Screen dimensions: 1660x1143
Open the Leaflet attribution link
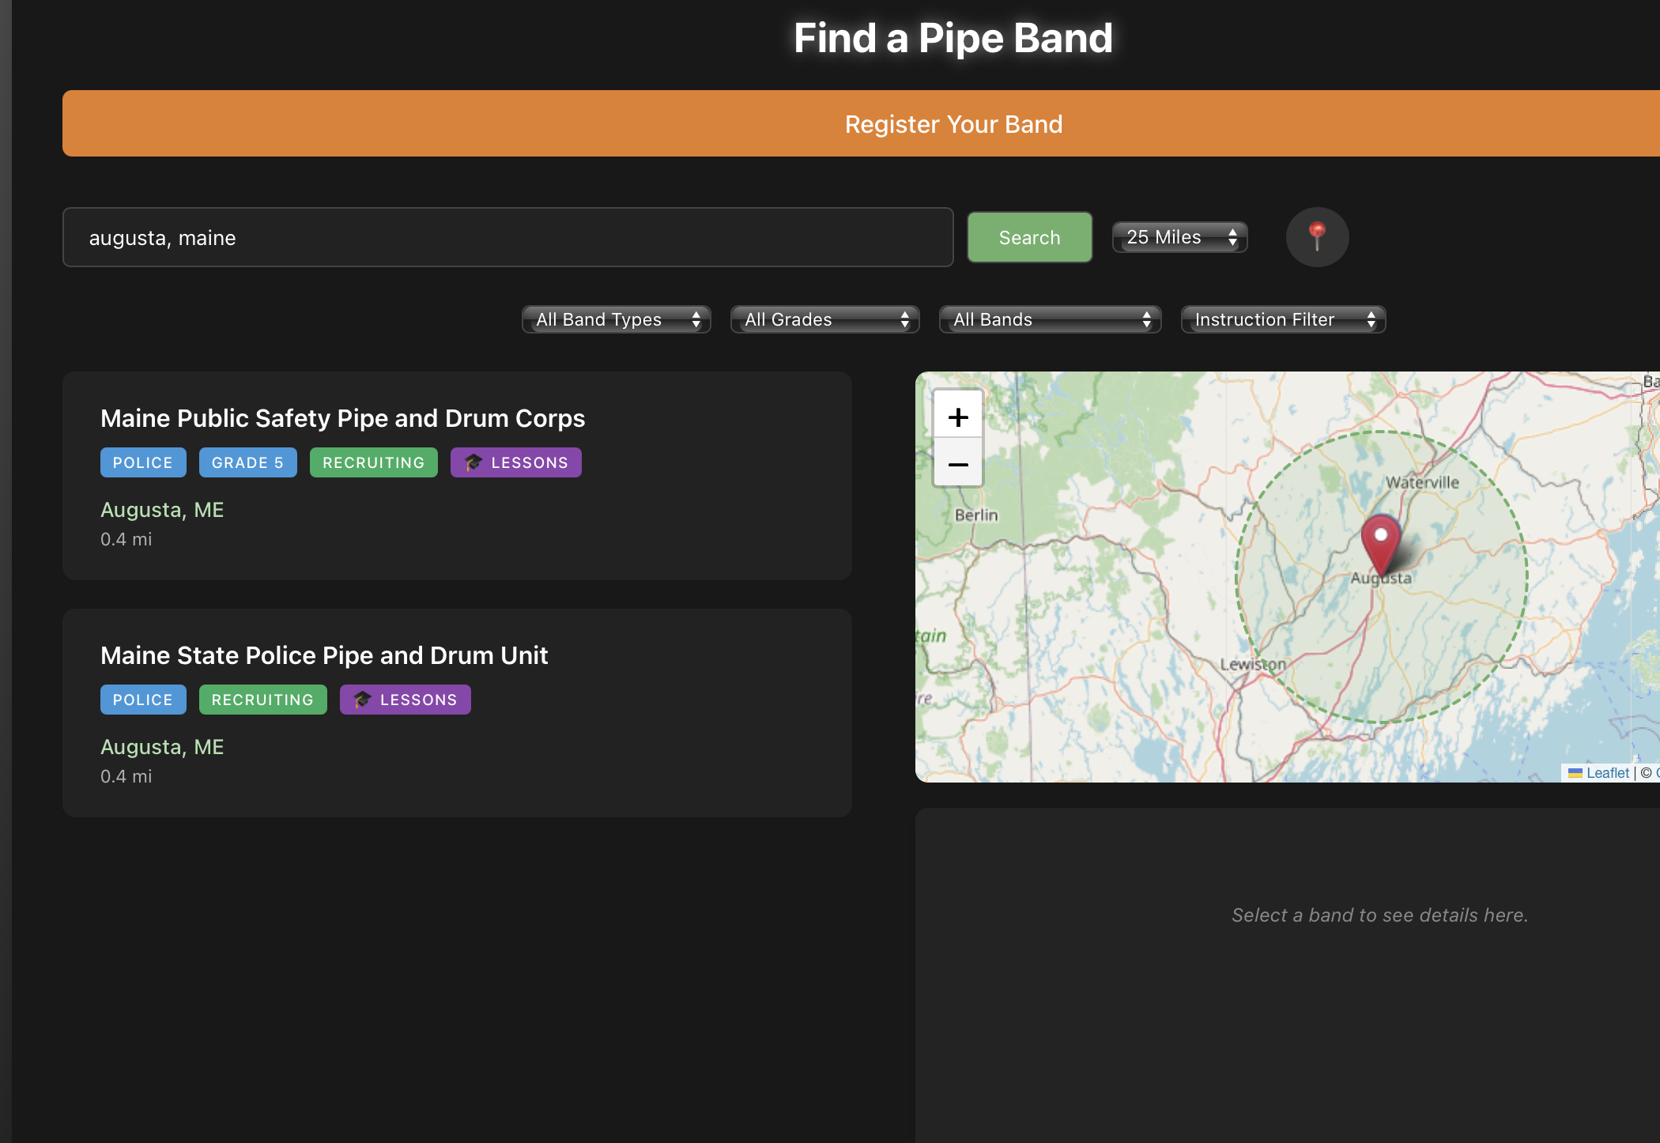coord(1606,773)
